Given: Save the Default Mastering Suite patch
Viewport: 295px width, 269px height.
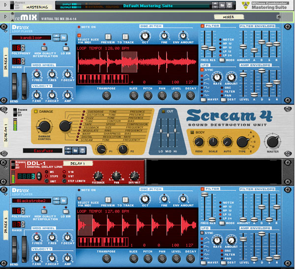Looking at the screenshot, I should pyautogui.click(x=229, y=5).
